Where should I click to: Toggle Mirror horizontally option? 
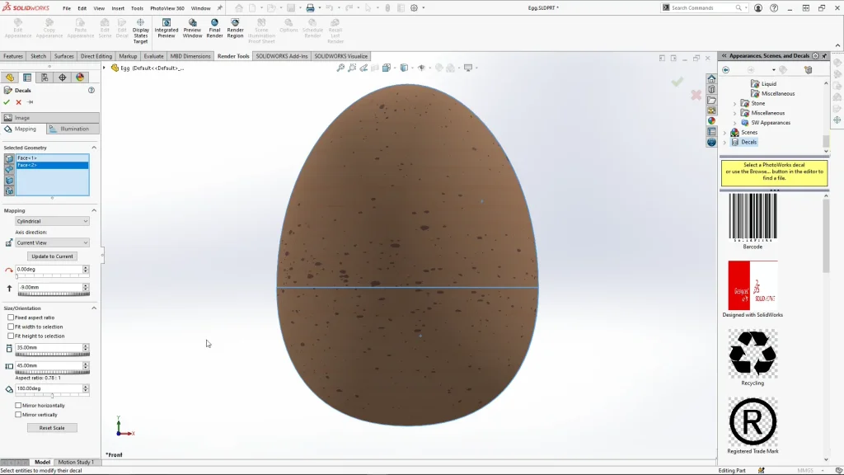coord(19,406)
